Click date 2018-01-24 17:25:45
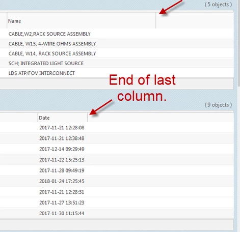This screenshot has height=232, width=240. pyautogui.click(x=62, y=181)
